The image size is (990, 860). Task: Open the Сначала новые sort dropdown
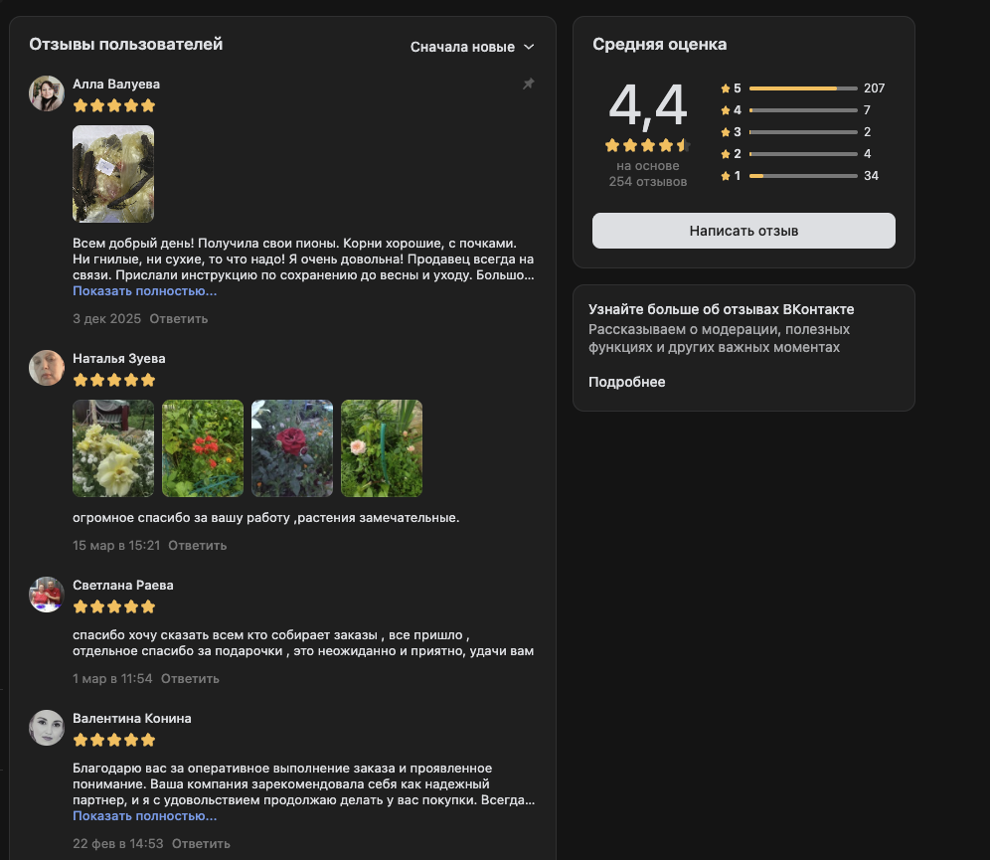[x=472, y=48]
